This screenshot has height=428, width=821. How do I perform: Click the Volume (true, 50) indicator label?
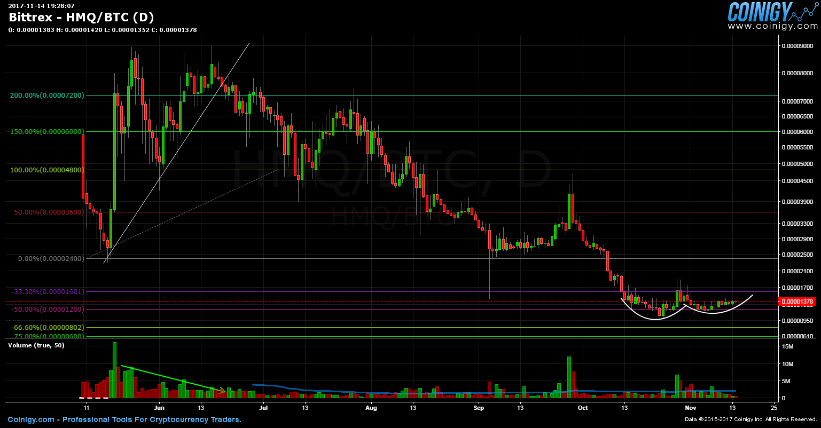(x=36, y=345)
